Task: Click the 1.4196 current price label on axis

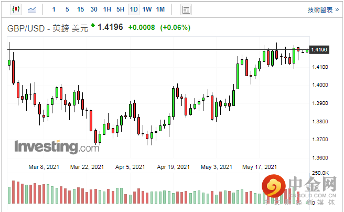Action: point(319,50)
